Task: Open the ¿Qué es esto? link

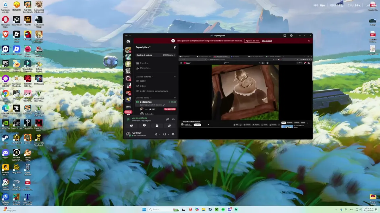Action: click(x=267, y=41)
